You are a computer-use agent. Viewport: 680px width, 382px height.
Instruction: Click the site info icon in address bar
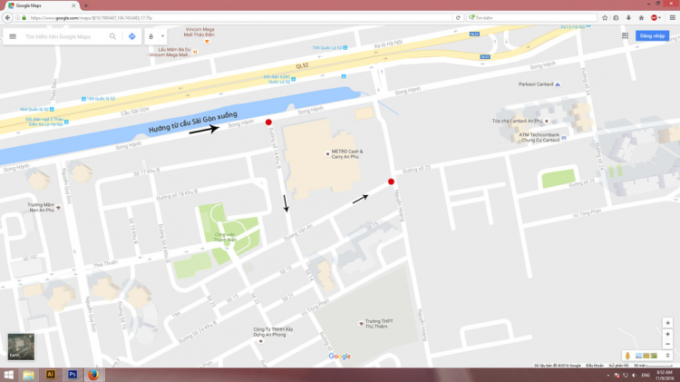[x=18, y=18]
